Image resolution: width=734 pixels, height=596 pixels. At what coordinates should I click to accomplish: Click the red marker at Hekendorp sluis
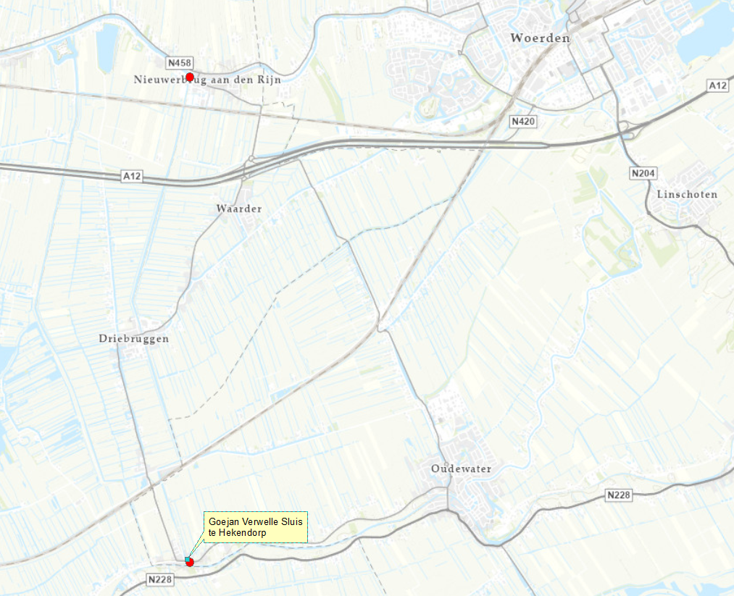190,562
